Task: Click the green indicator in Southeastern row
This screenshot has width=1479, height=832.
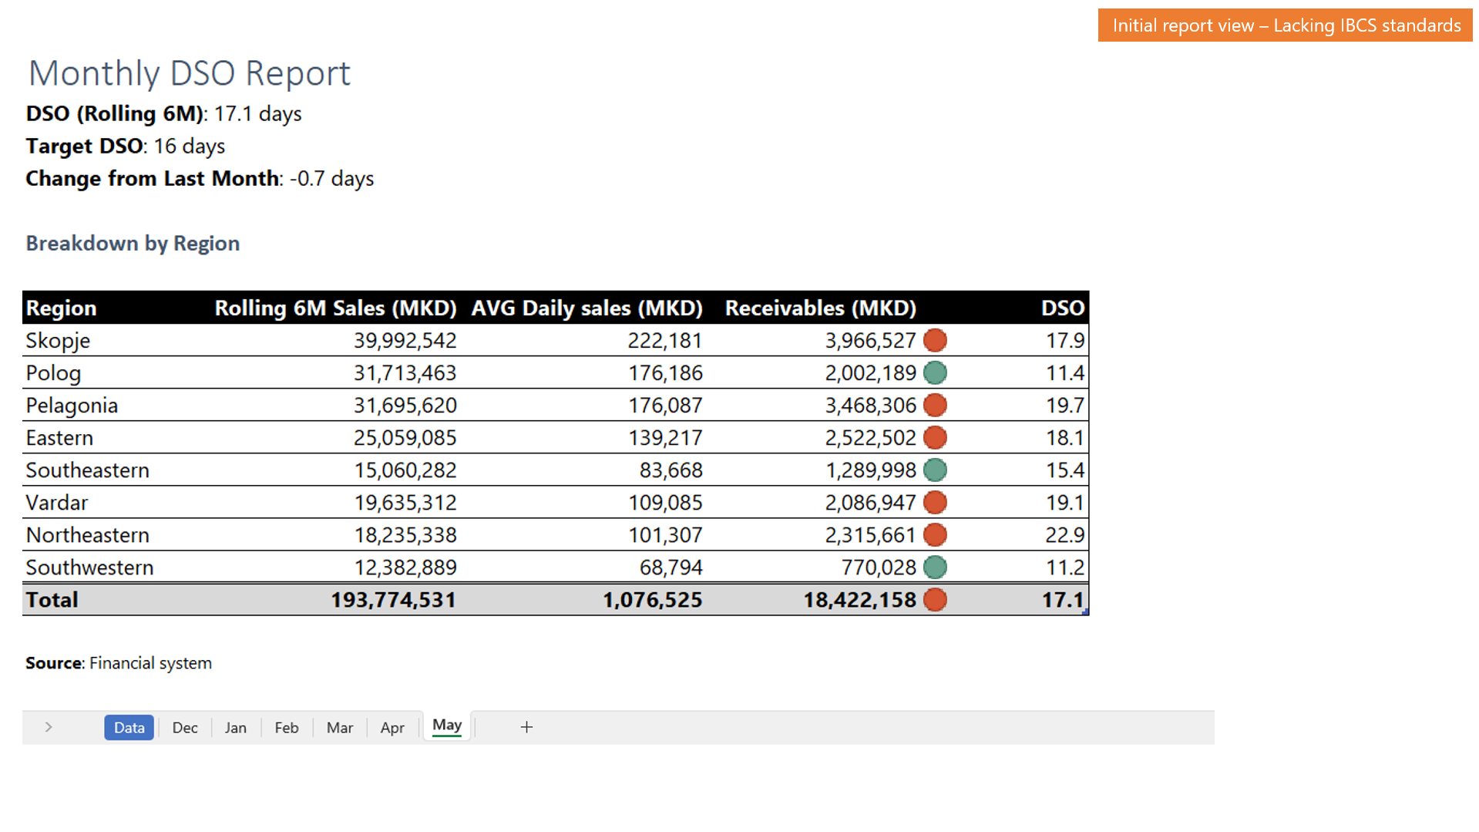Action: coord(935,470)
